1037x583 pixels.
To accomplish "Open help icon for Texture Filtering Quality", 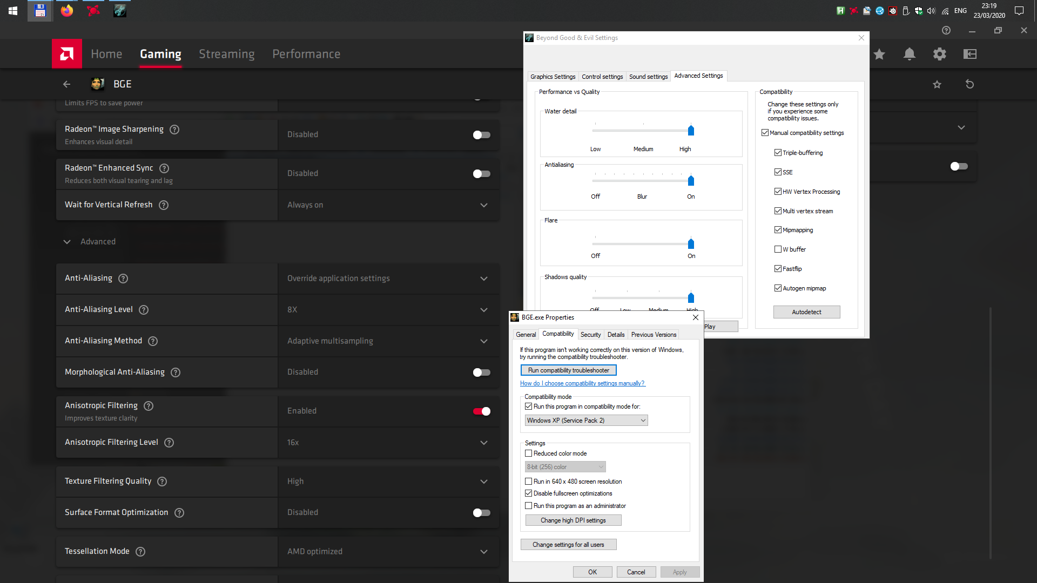I will tap(162, 482).
